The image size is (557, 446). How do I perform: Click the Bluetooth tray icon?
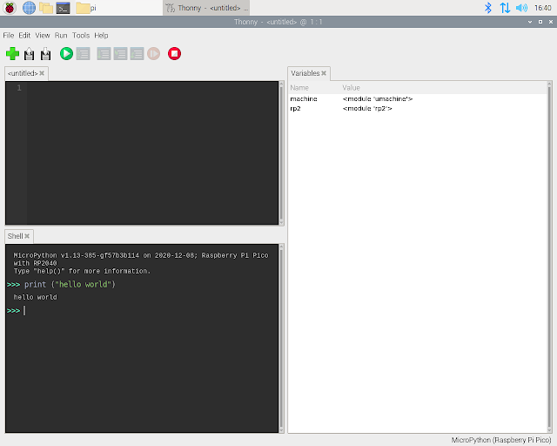pyautogui.click(x=488, y=8)
